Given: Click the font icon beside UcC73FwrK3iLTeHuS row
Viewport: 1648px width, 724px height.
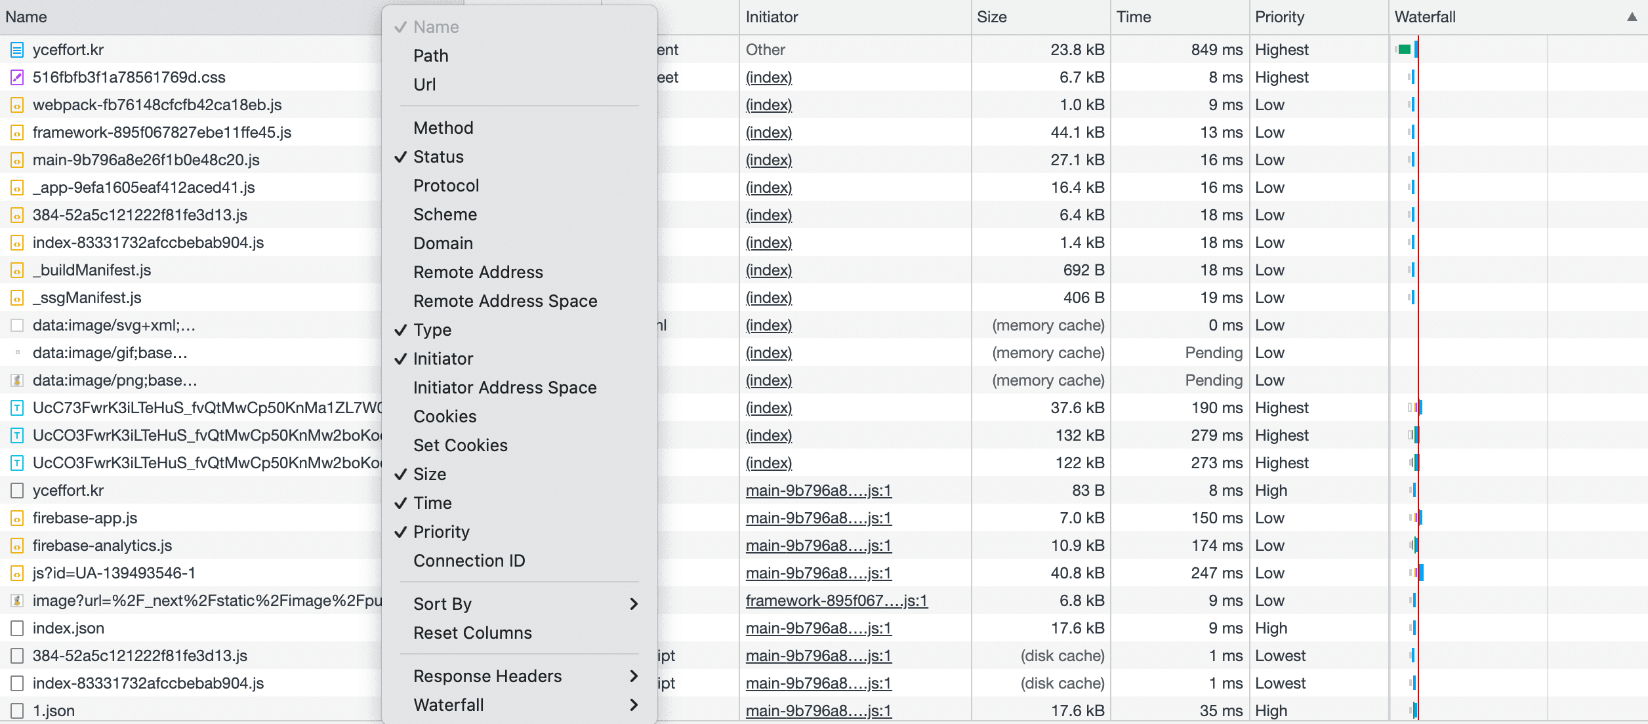Looking at the screenshot, I should (x=16, y=407).
